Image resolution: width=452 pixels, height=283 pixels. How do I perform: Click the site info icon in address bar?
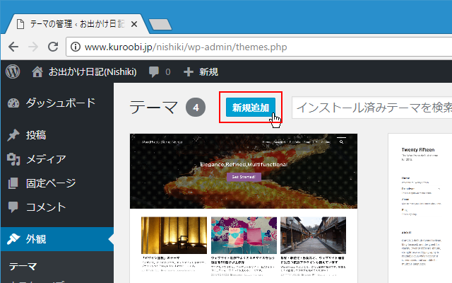pos(76,47)
